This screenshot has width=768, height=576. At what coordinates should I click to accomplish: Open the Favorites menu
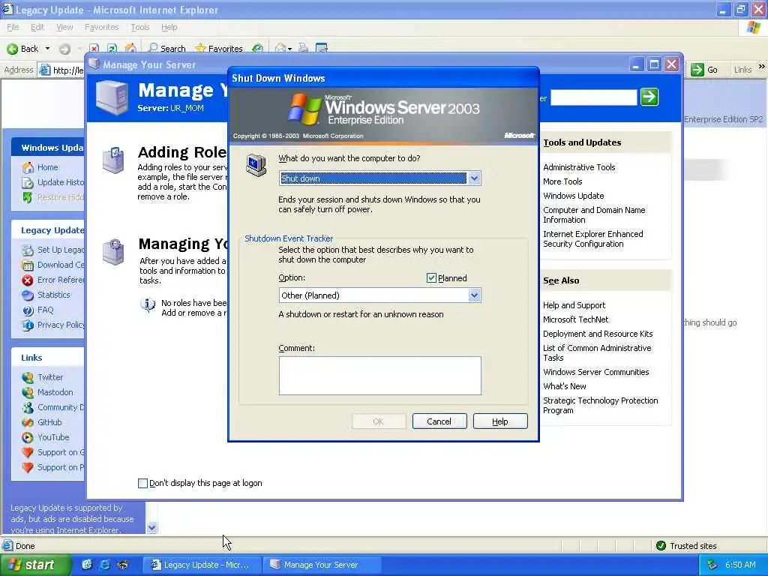(102, 28)
